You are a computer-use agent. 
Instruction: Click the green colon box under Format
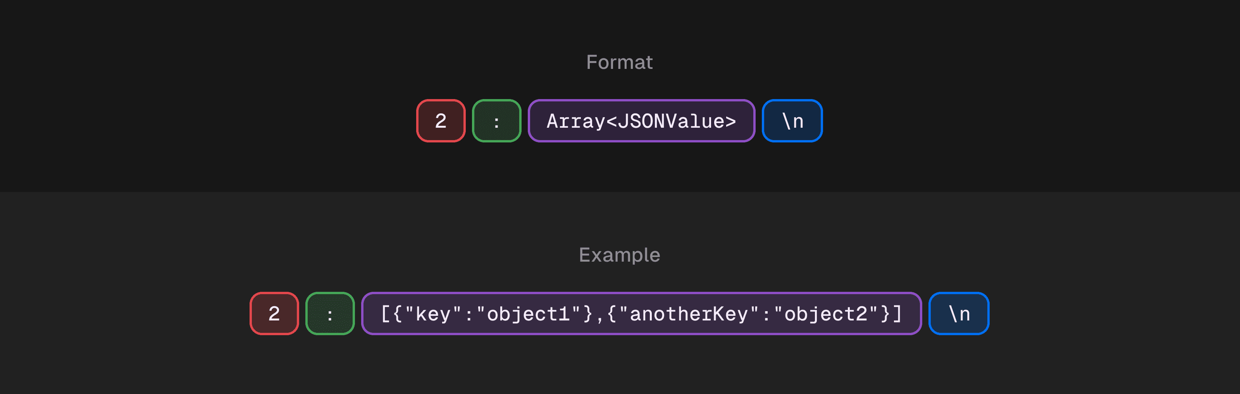(x=496, y=121)
